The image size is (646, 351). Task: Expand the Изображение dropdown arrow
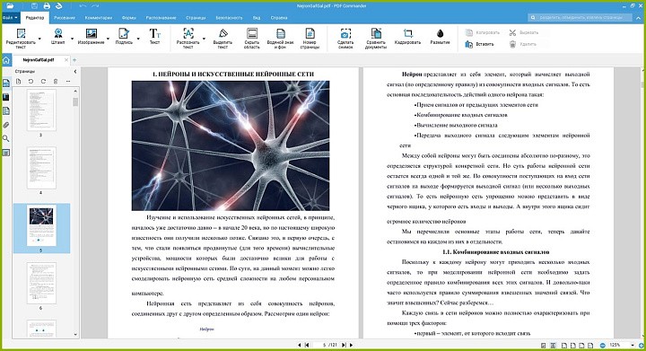[108, 39]
